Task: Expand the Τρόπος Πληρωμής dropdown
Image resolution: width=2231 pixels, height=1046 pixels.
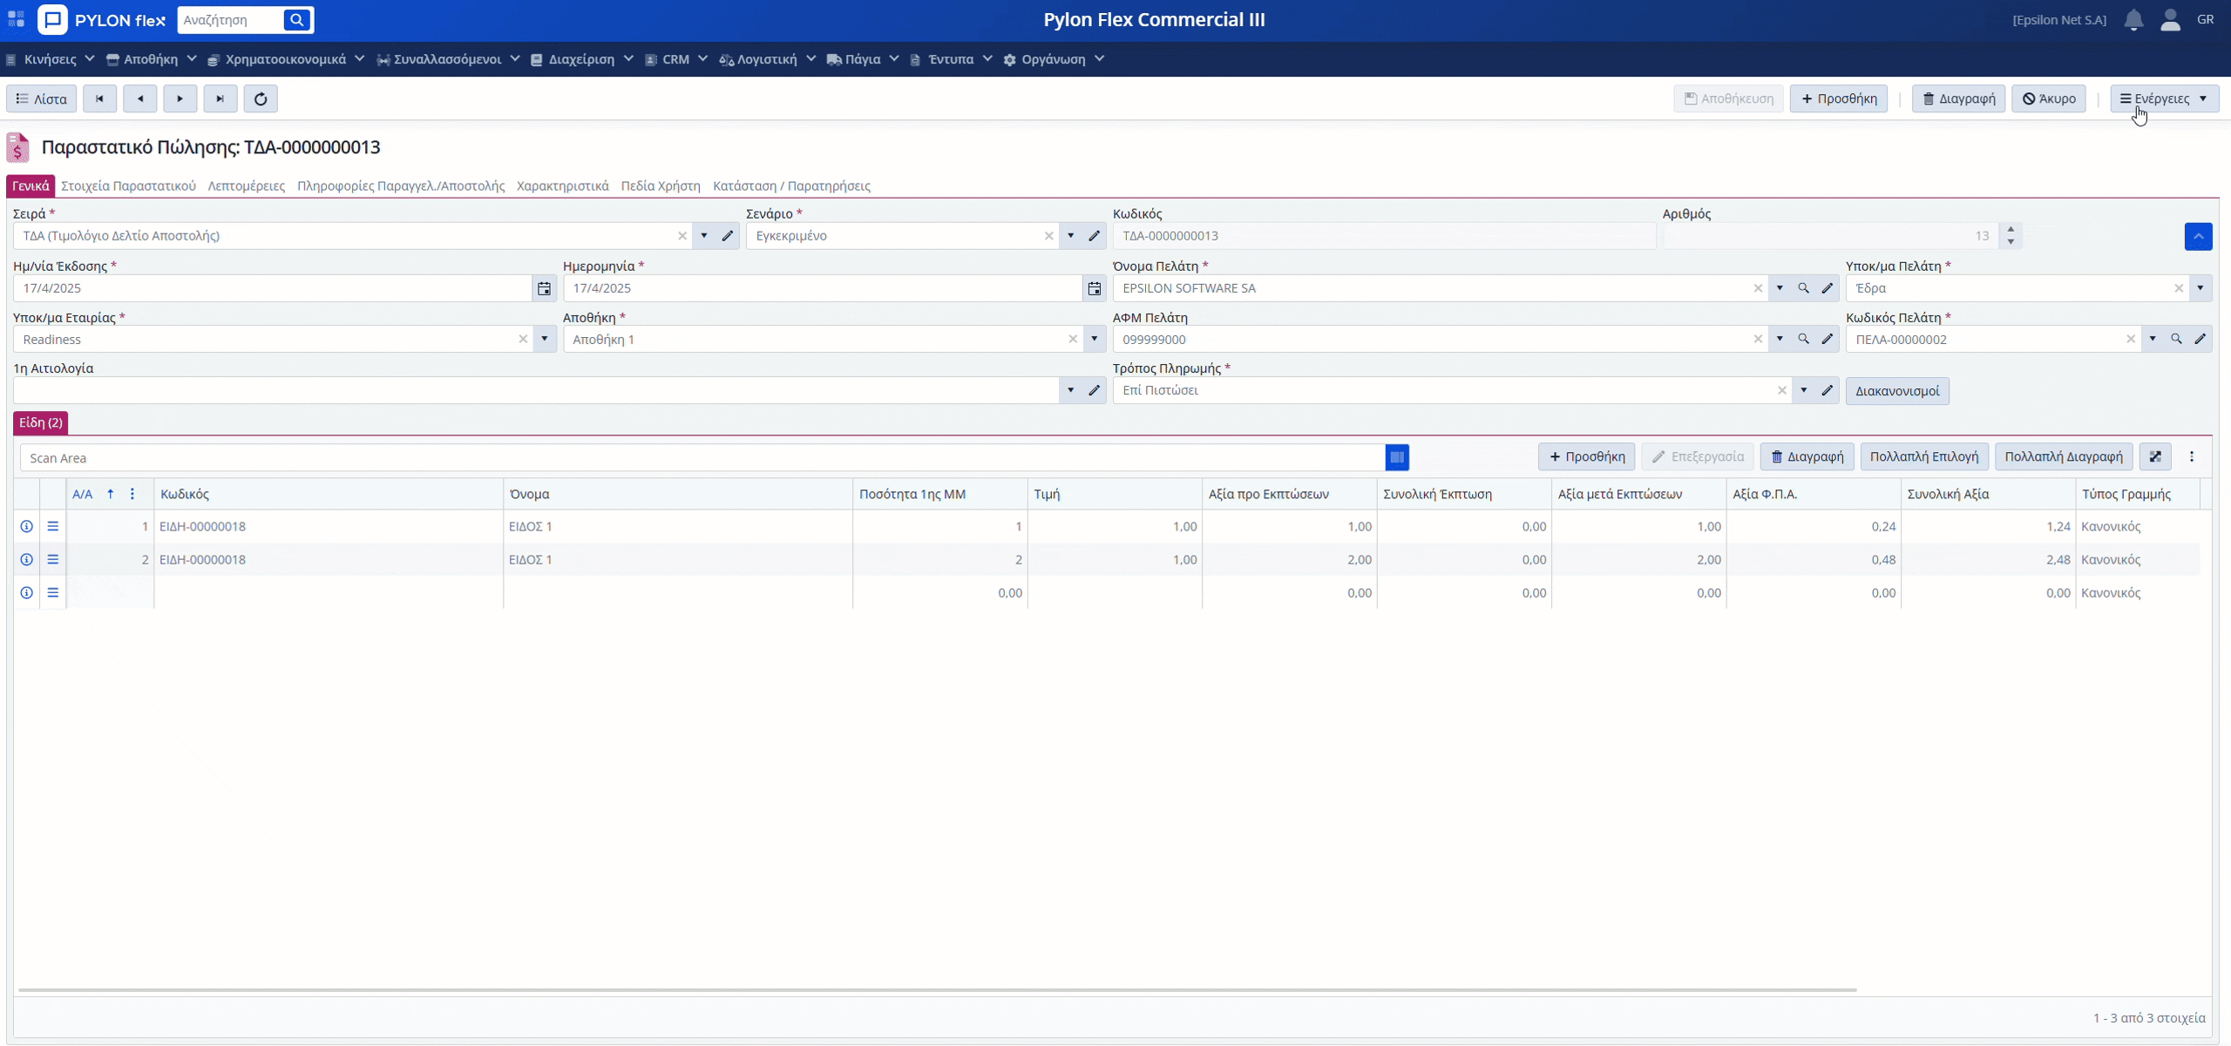Action: 1804,390
